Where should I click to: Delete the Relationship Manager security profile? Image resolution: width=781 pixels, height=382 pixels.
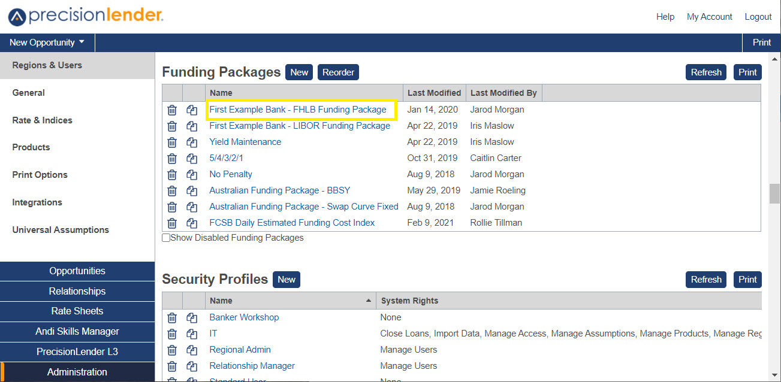click(x=172, y=366)
